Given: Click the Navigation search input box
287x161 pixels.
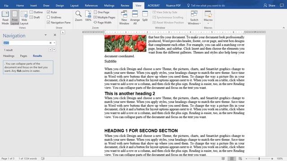Looking at the screenshot, I should (x=26, y=43).
